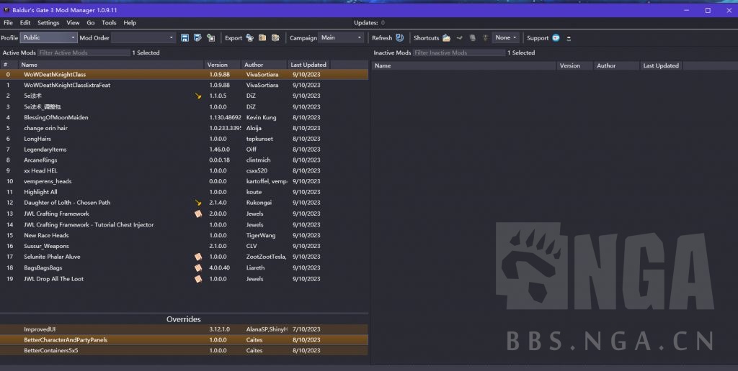The image size is (738, 371).
Task: Select the xx Head HEL mod
Action: (x=184, y=170)
